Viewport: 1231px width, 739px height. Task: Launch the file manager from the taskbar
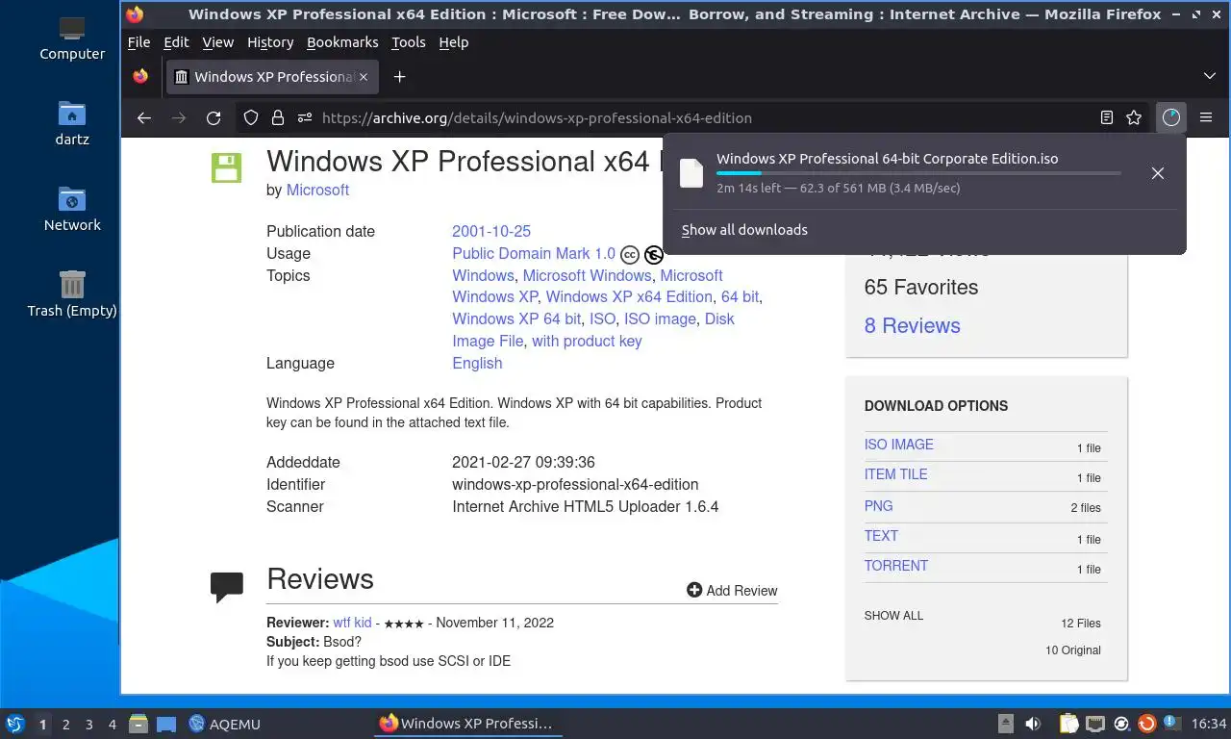pyautogui.click(x=138, y=724)
